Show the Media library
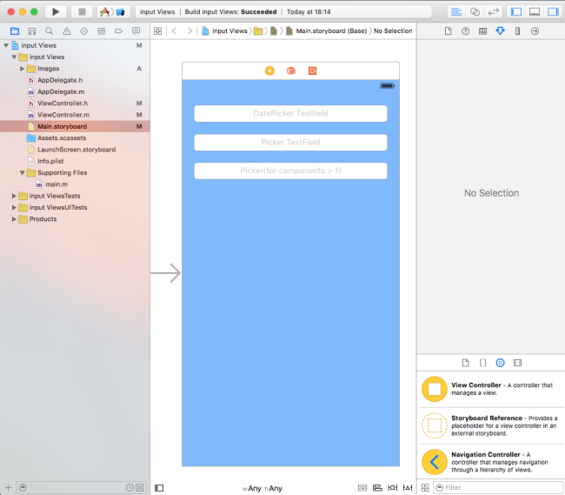565x495 pixels. click(x=517, y=363)
